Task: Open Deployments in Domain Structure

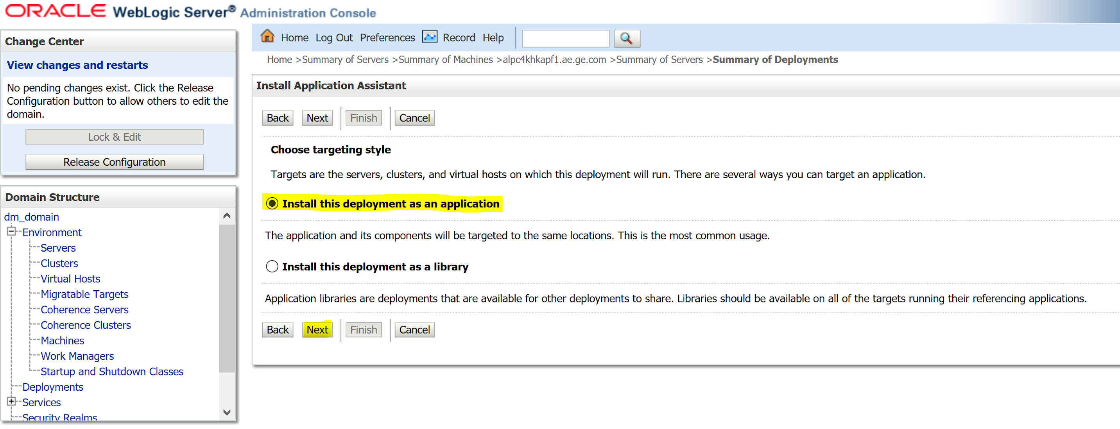Action: coord(53,387)
